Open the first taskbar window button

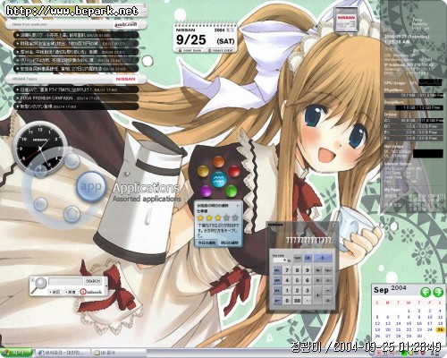[63, 353]
